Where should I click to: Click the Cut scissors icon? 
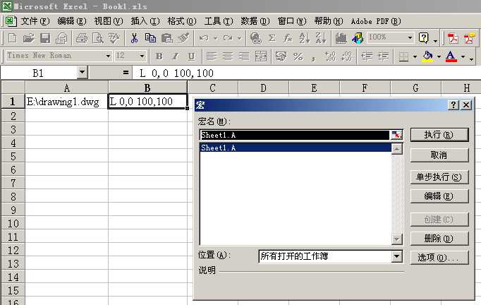(134, 38)
